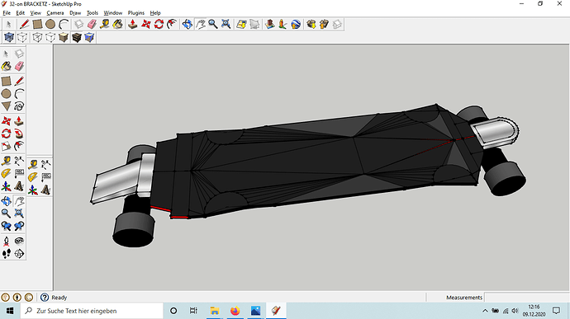Open the View menu
570x319 pixels.
pos(36,12)
